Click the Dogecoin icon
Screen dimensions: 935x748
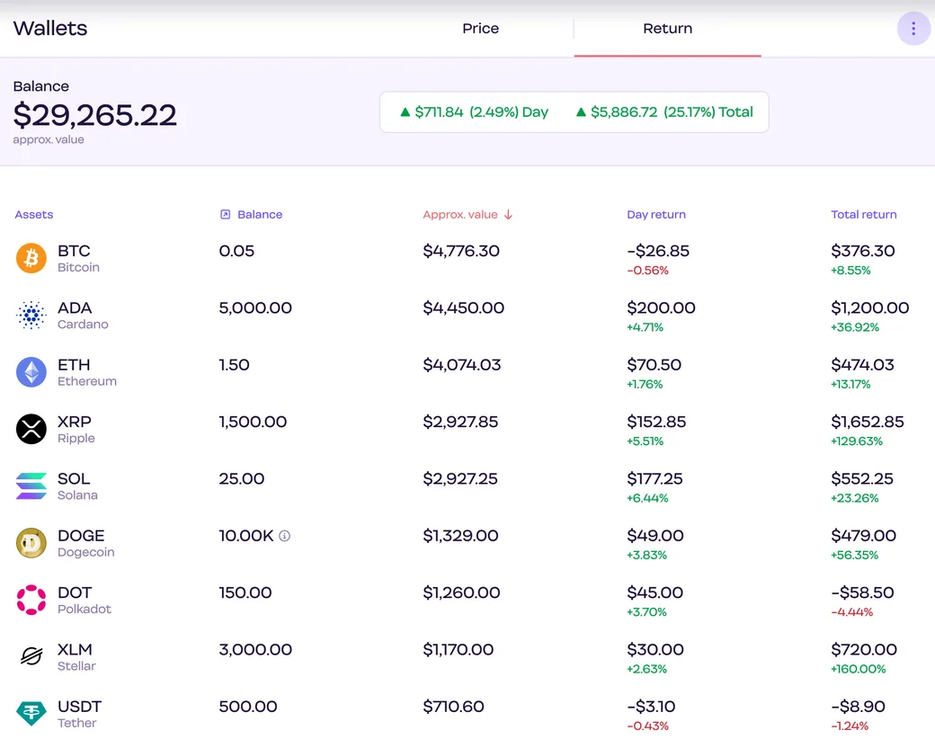pyautogui.click(x=31, y=543)
